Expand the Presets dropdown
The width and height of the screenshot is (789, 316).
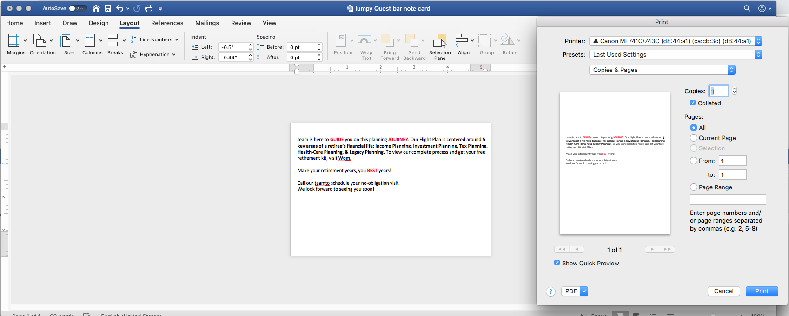(676, 54)
